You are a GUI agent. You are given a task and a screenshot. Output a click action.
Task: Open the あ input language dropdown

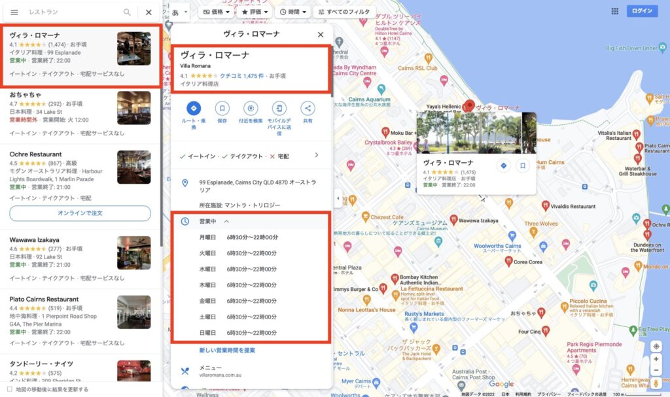click(180, 12)
